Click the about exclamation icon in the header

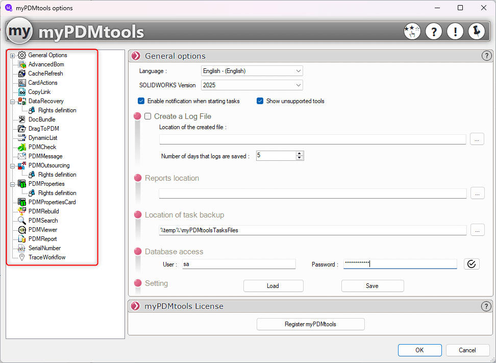pos(455,31)
